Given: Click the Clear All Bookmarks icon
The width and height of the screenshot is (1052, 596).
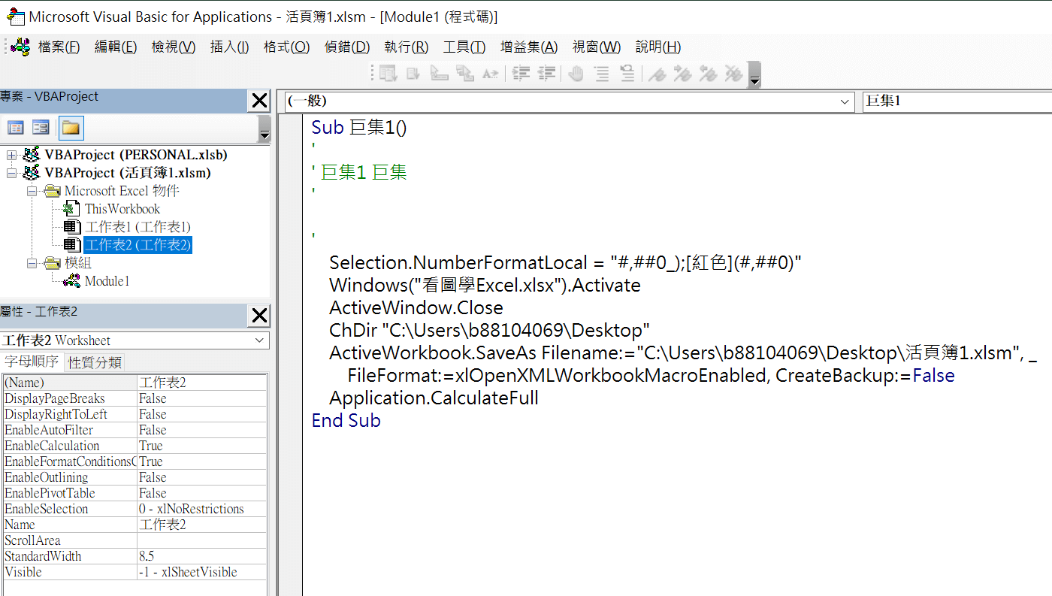Looking at the screenshot, I should point(733,73).
